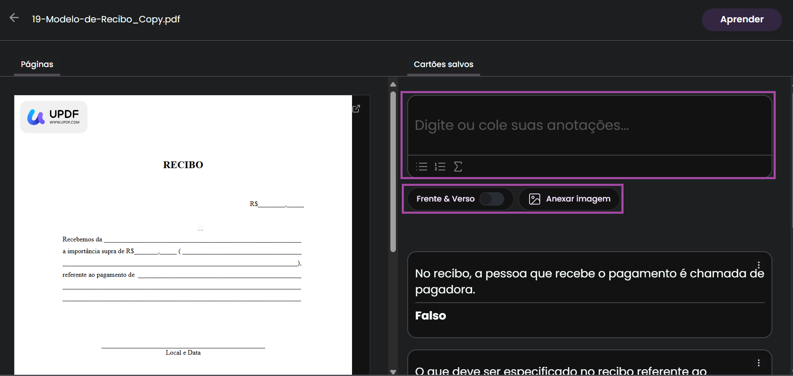This screenshot has height=376, width=793.
Task: Toggle the Frente & Verso switch
Action: pyautogui.click(x=492, y=199)
